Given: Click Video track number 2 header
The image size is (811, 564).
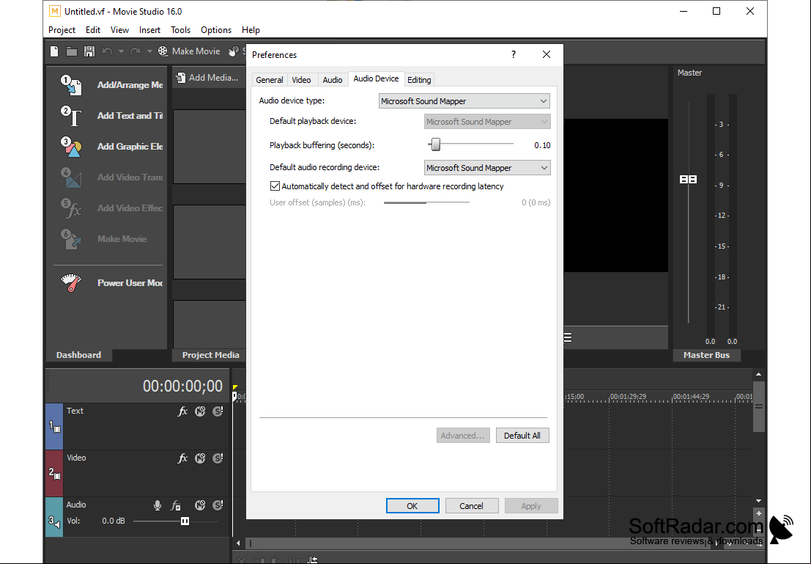Looking at the screenshot, I should pos(54,473).
